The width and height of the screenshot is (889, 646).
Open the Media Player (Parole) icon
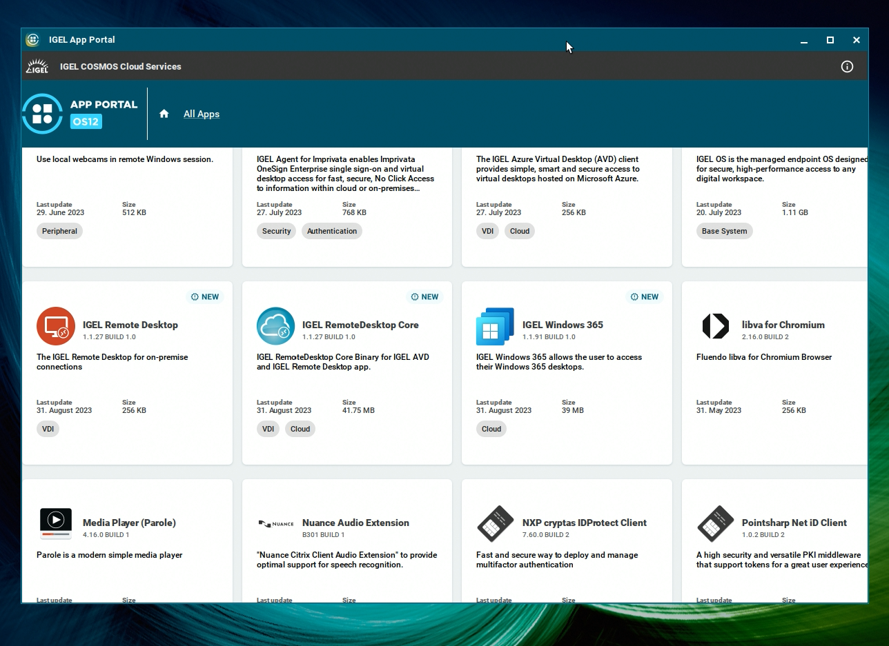56,524
